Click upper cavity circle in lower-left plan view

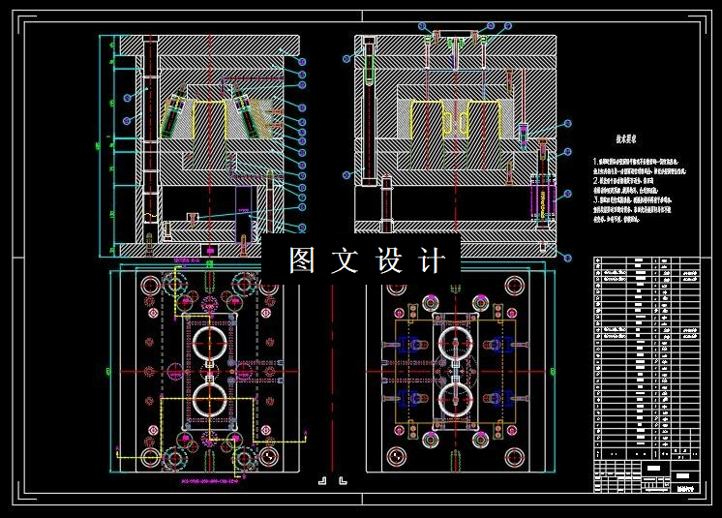(209, 344)
